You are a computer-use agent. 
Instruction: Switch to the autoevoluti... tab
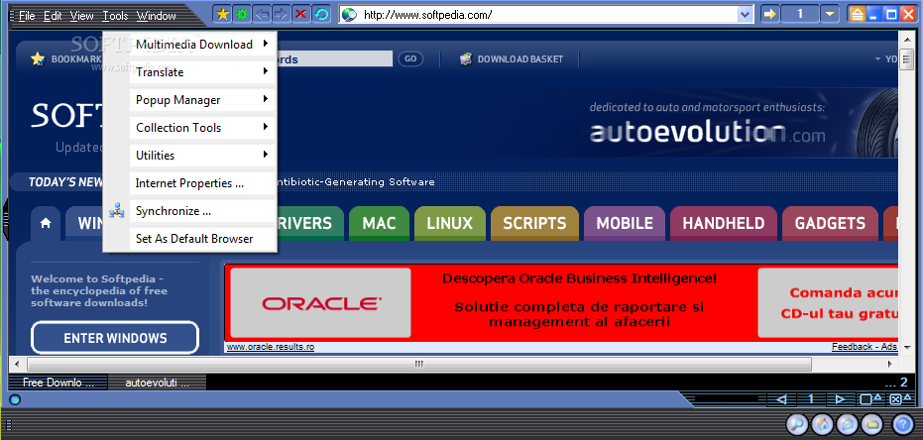[158, 383]
